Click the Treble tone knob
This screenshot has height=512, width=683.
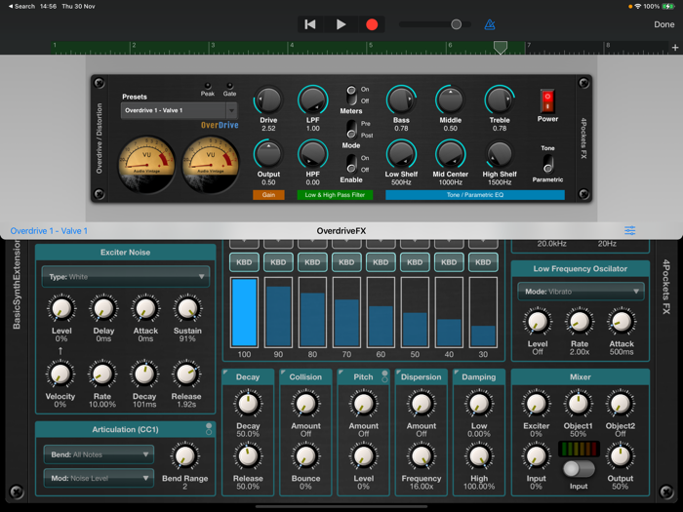tap(500, 99)
